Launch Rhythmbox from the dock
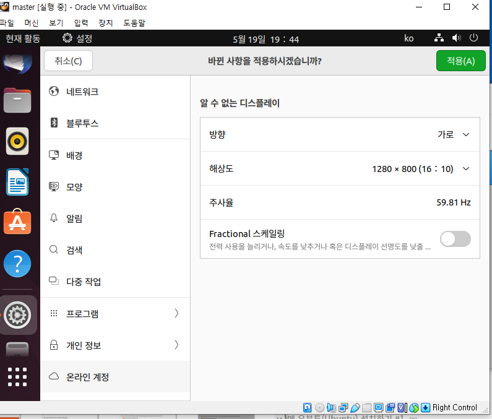 tap(17, 141)
